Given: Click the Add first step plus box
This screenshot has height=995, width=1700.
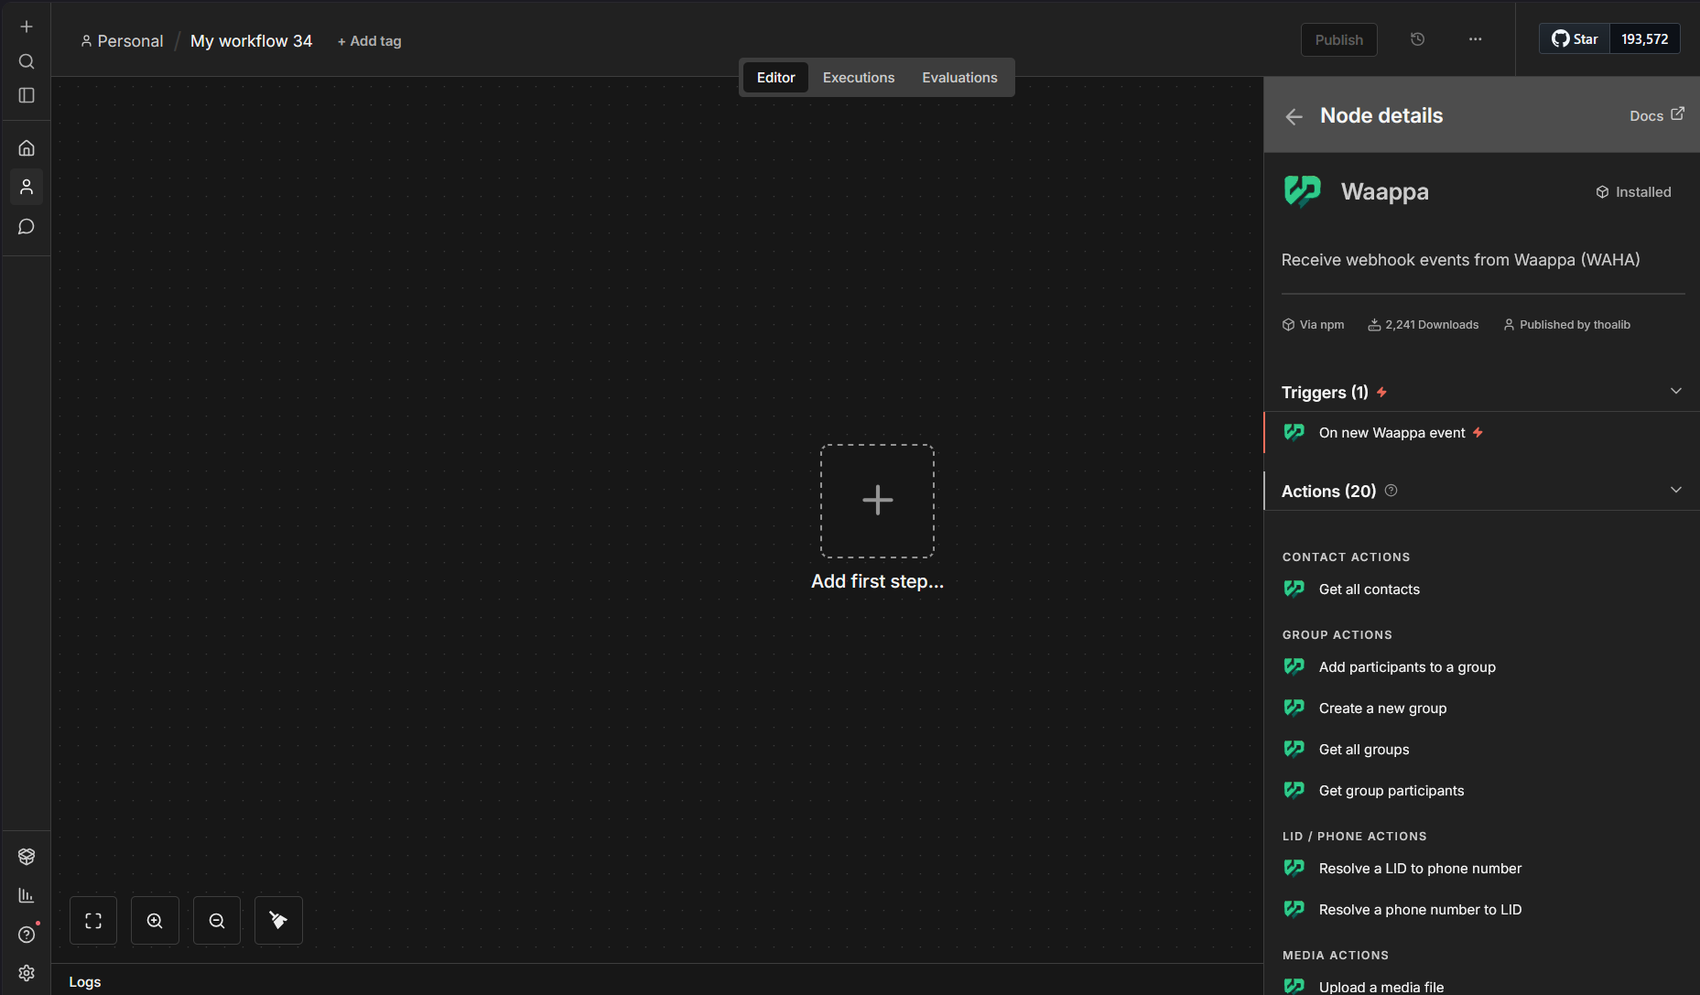Looking at the screenshot, I should coord(877,501).
